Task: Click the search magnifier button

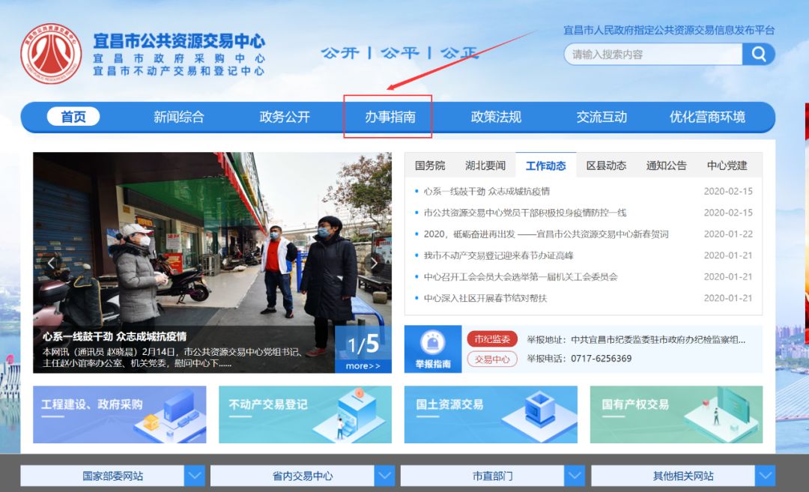Action: (758, 54)
